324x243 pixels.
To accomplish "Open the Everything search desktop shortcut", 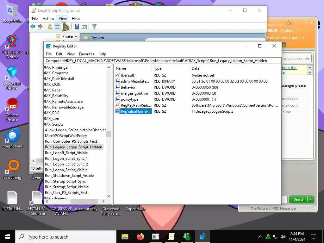I will tap(12, 170).
